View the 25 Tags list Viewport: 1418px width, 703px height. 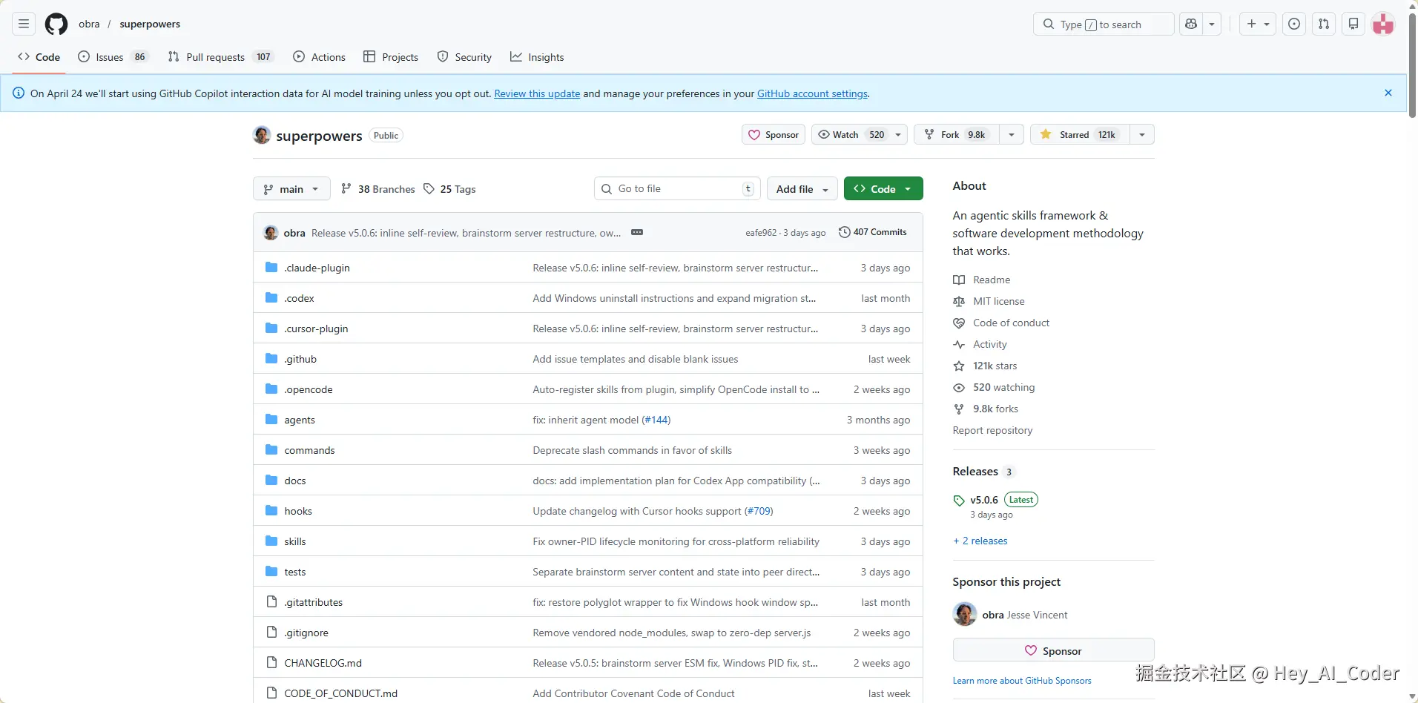tap(449, 189)
